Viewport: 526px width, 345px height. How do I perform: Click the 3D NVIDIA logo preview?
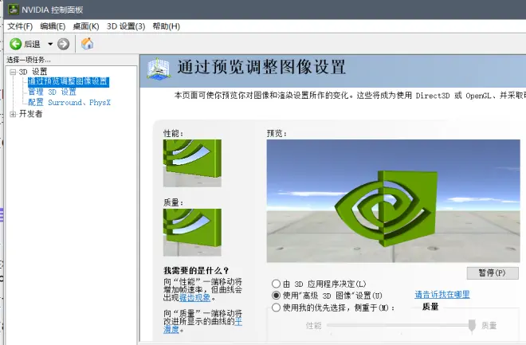coord(393,201)
